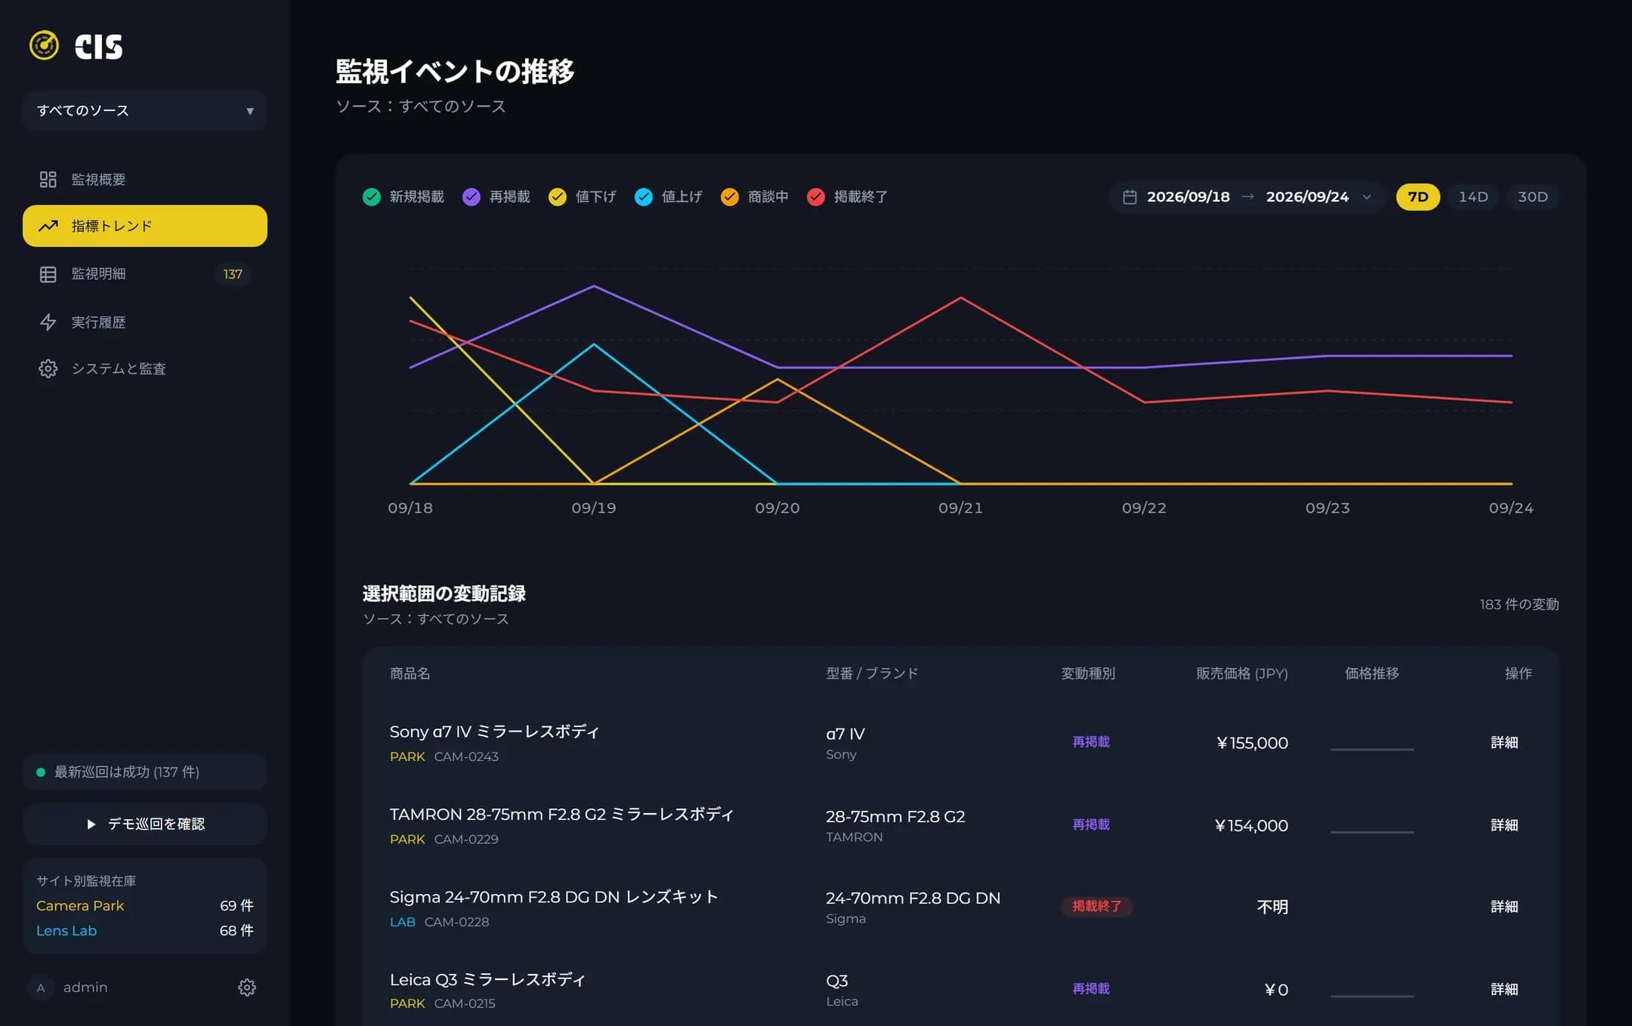Toggle the 値上げ series checkbox
Image resolution: width=1632 pixels, height=1026 pixels.
643,197
